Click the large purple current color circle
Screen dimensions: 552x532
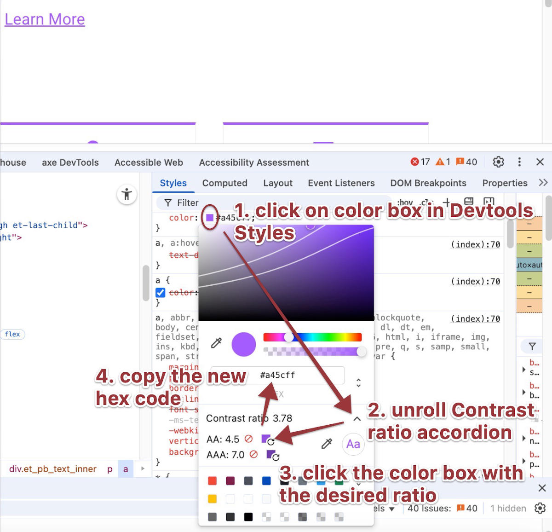(244, 344)
